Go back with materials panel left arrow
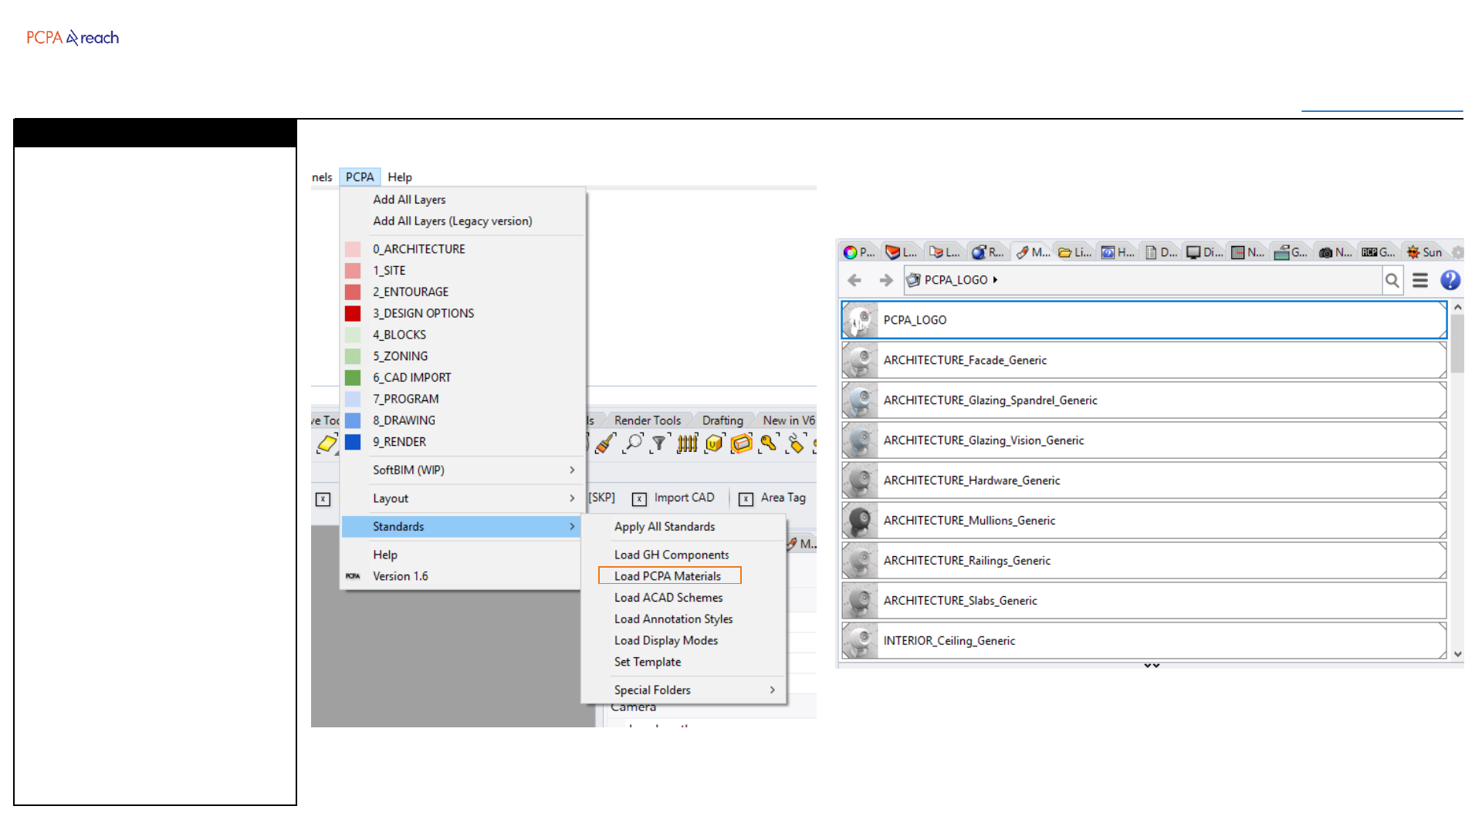 [854, 280]
